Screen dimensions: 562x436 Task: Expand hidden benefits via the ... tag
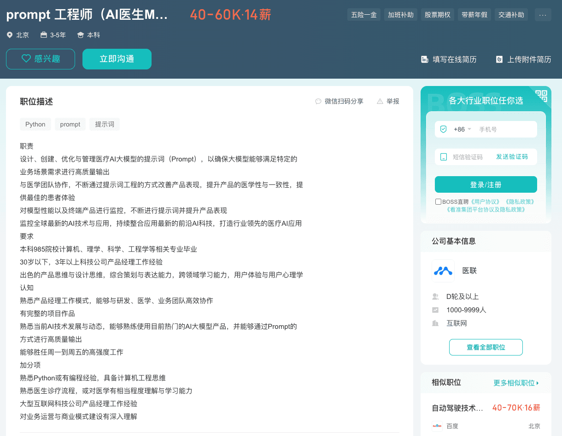point(543,14)
